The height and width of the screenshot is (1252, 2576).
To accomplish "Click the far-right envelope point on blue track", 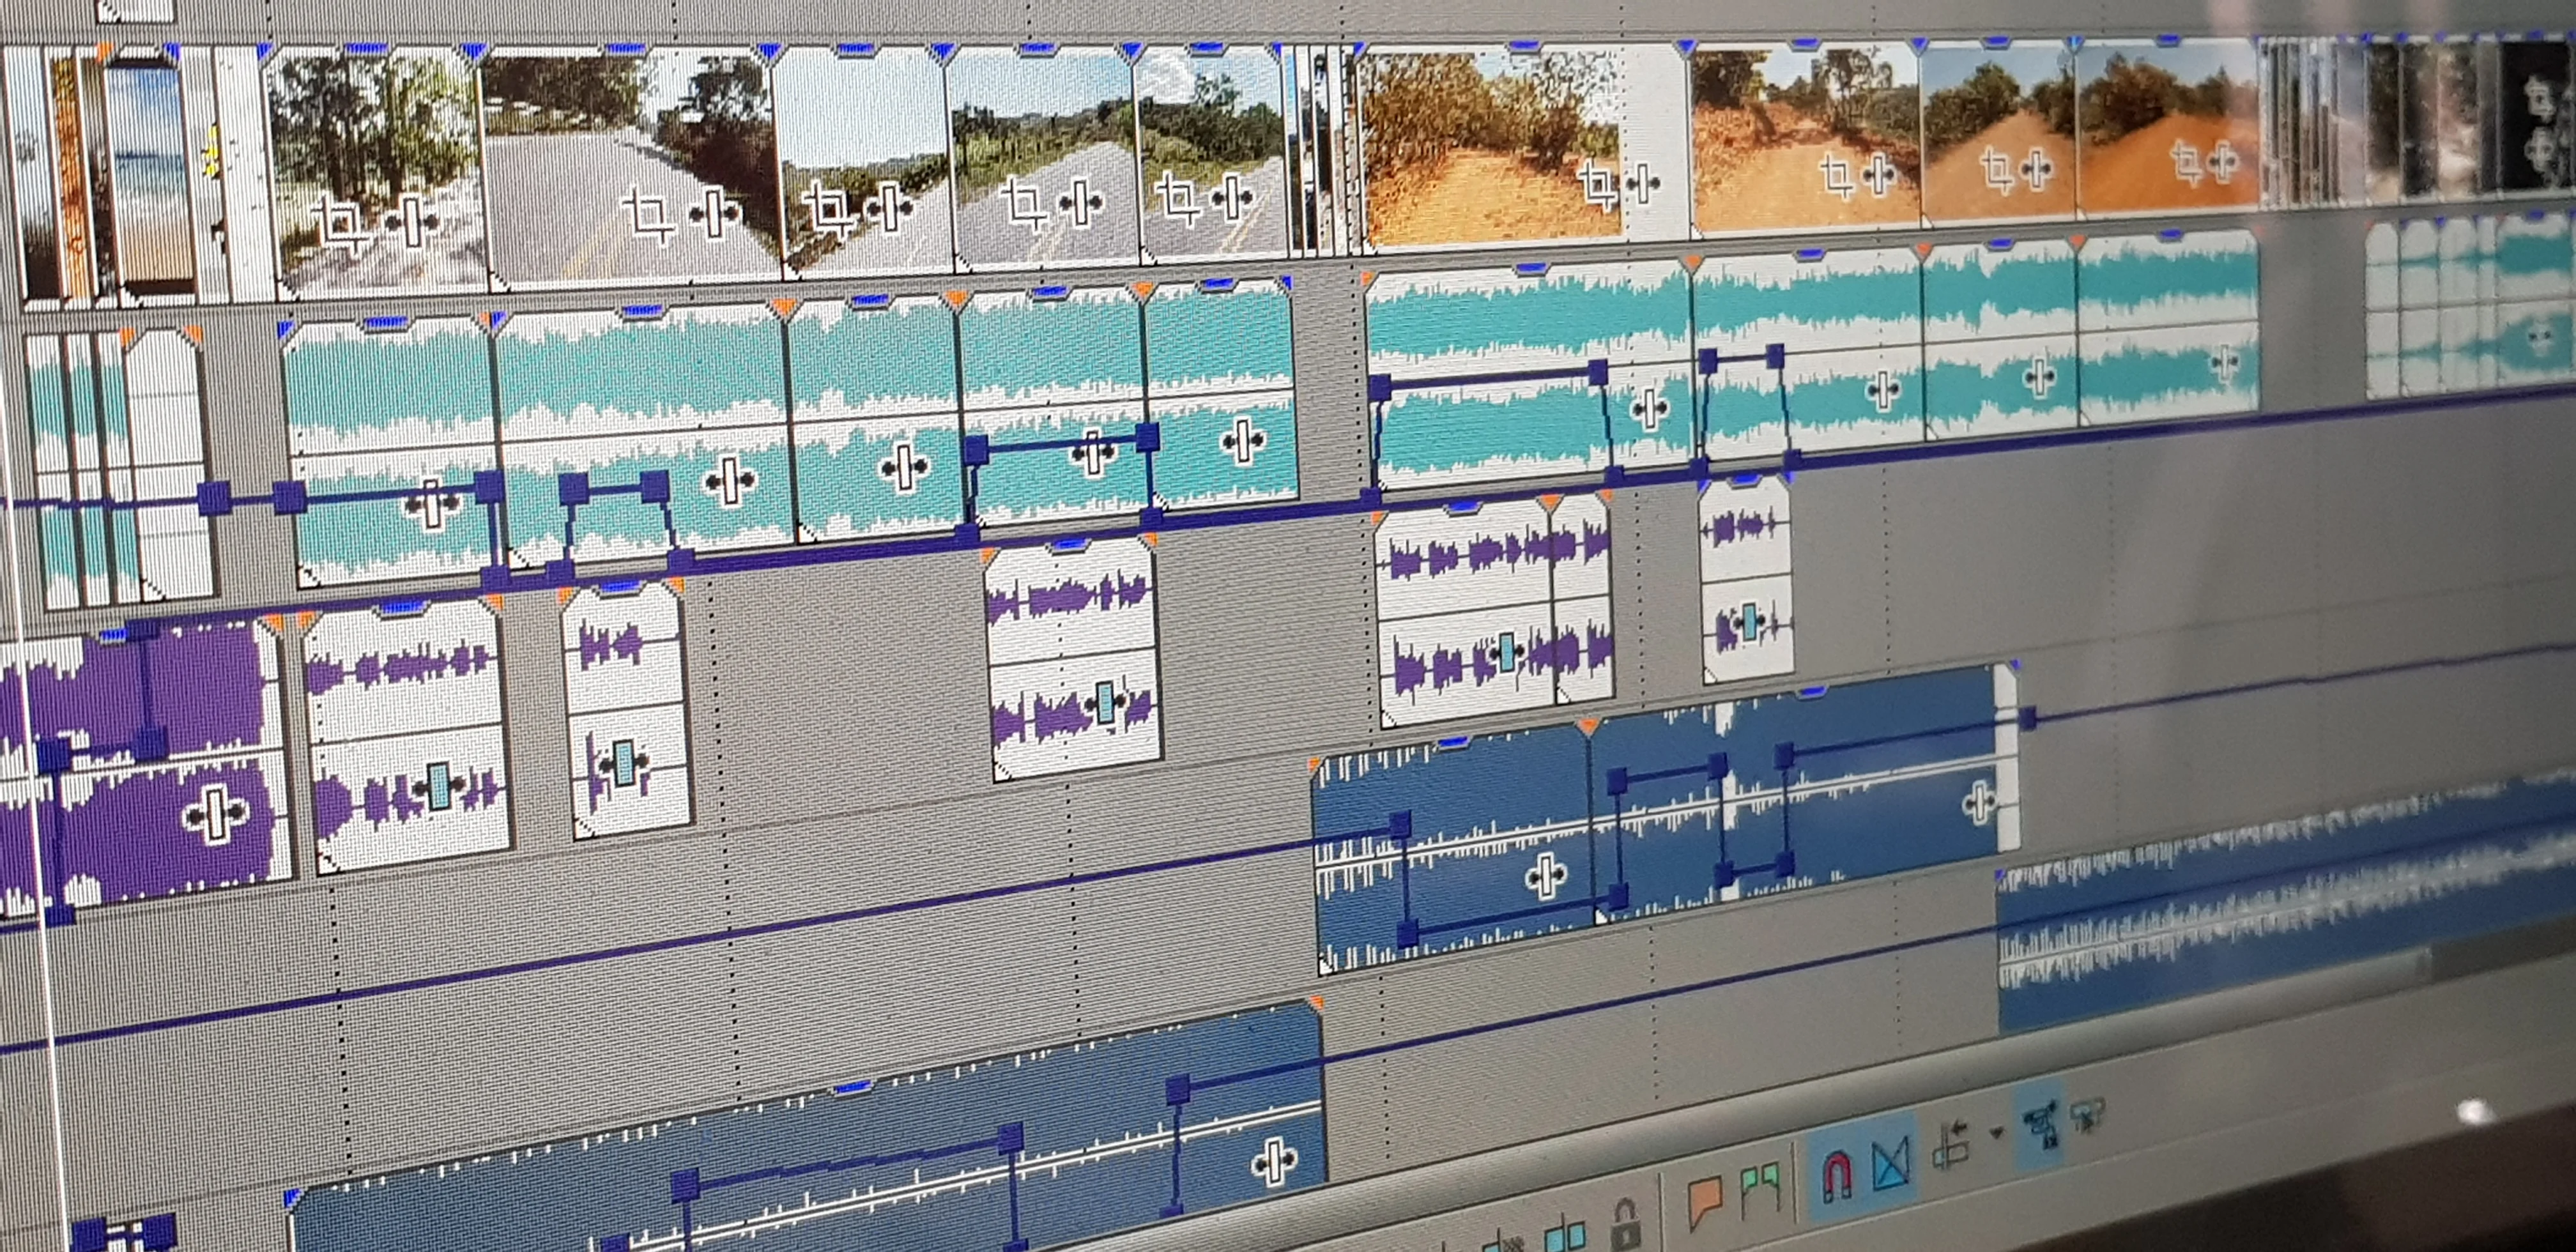I will pyautogui.click(x=2027, y=718).
